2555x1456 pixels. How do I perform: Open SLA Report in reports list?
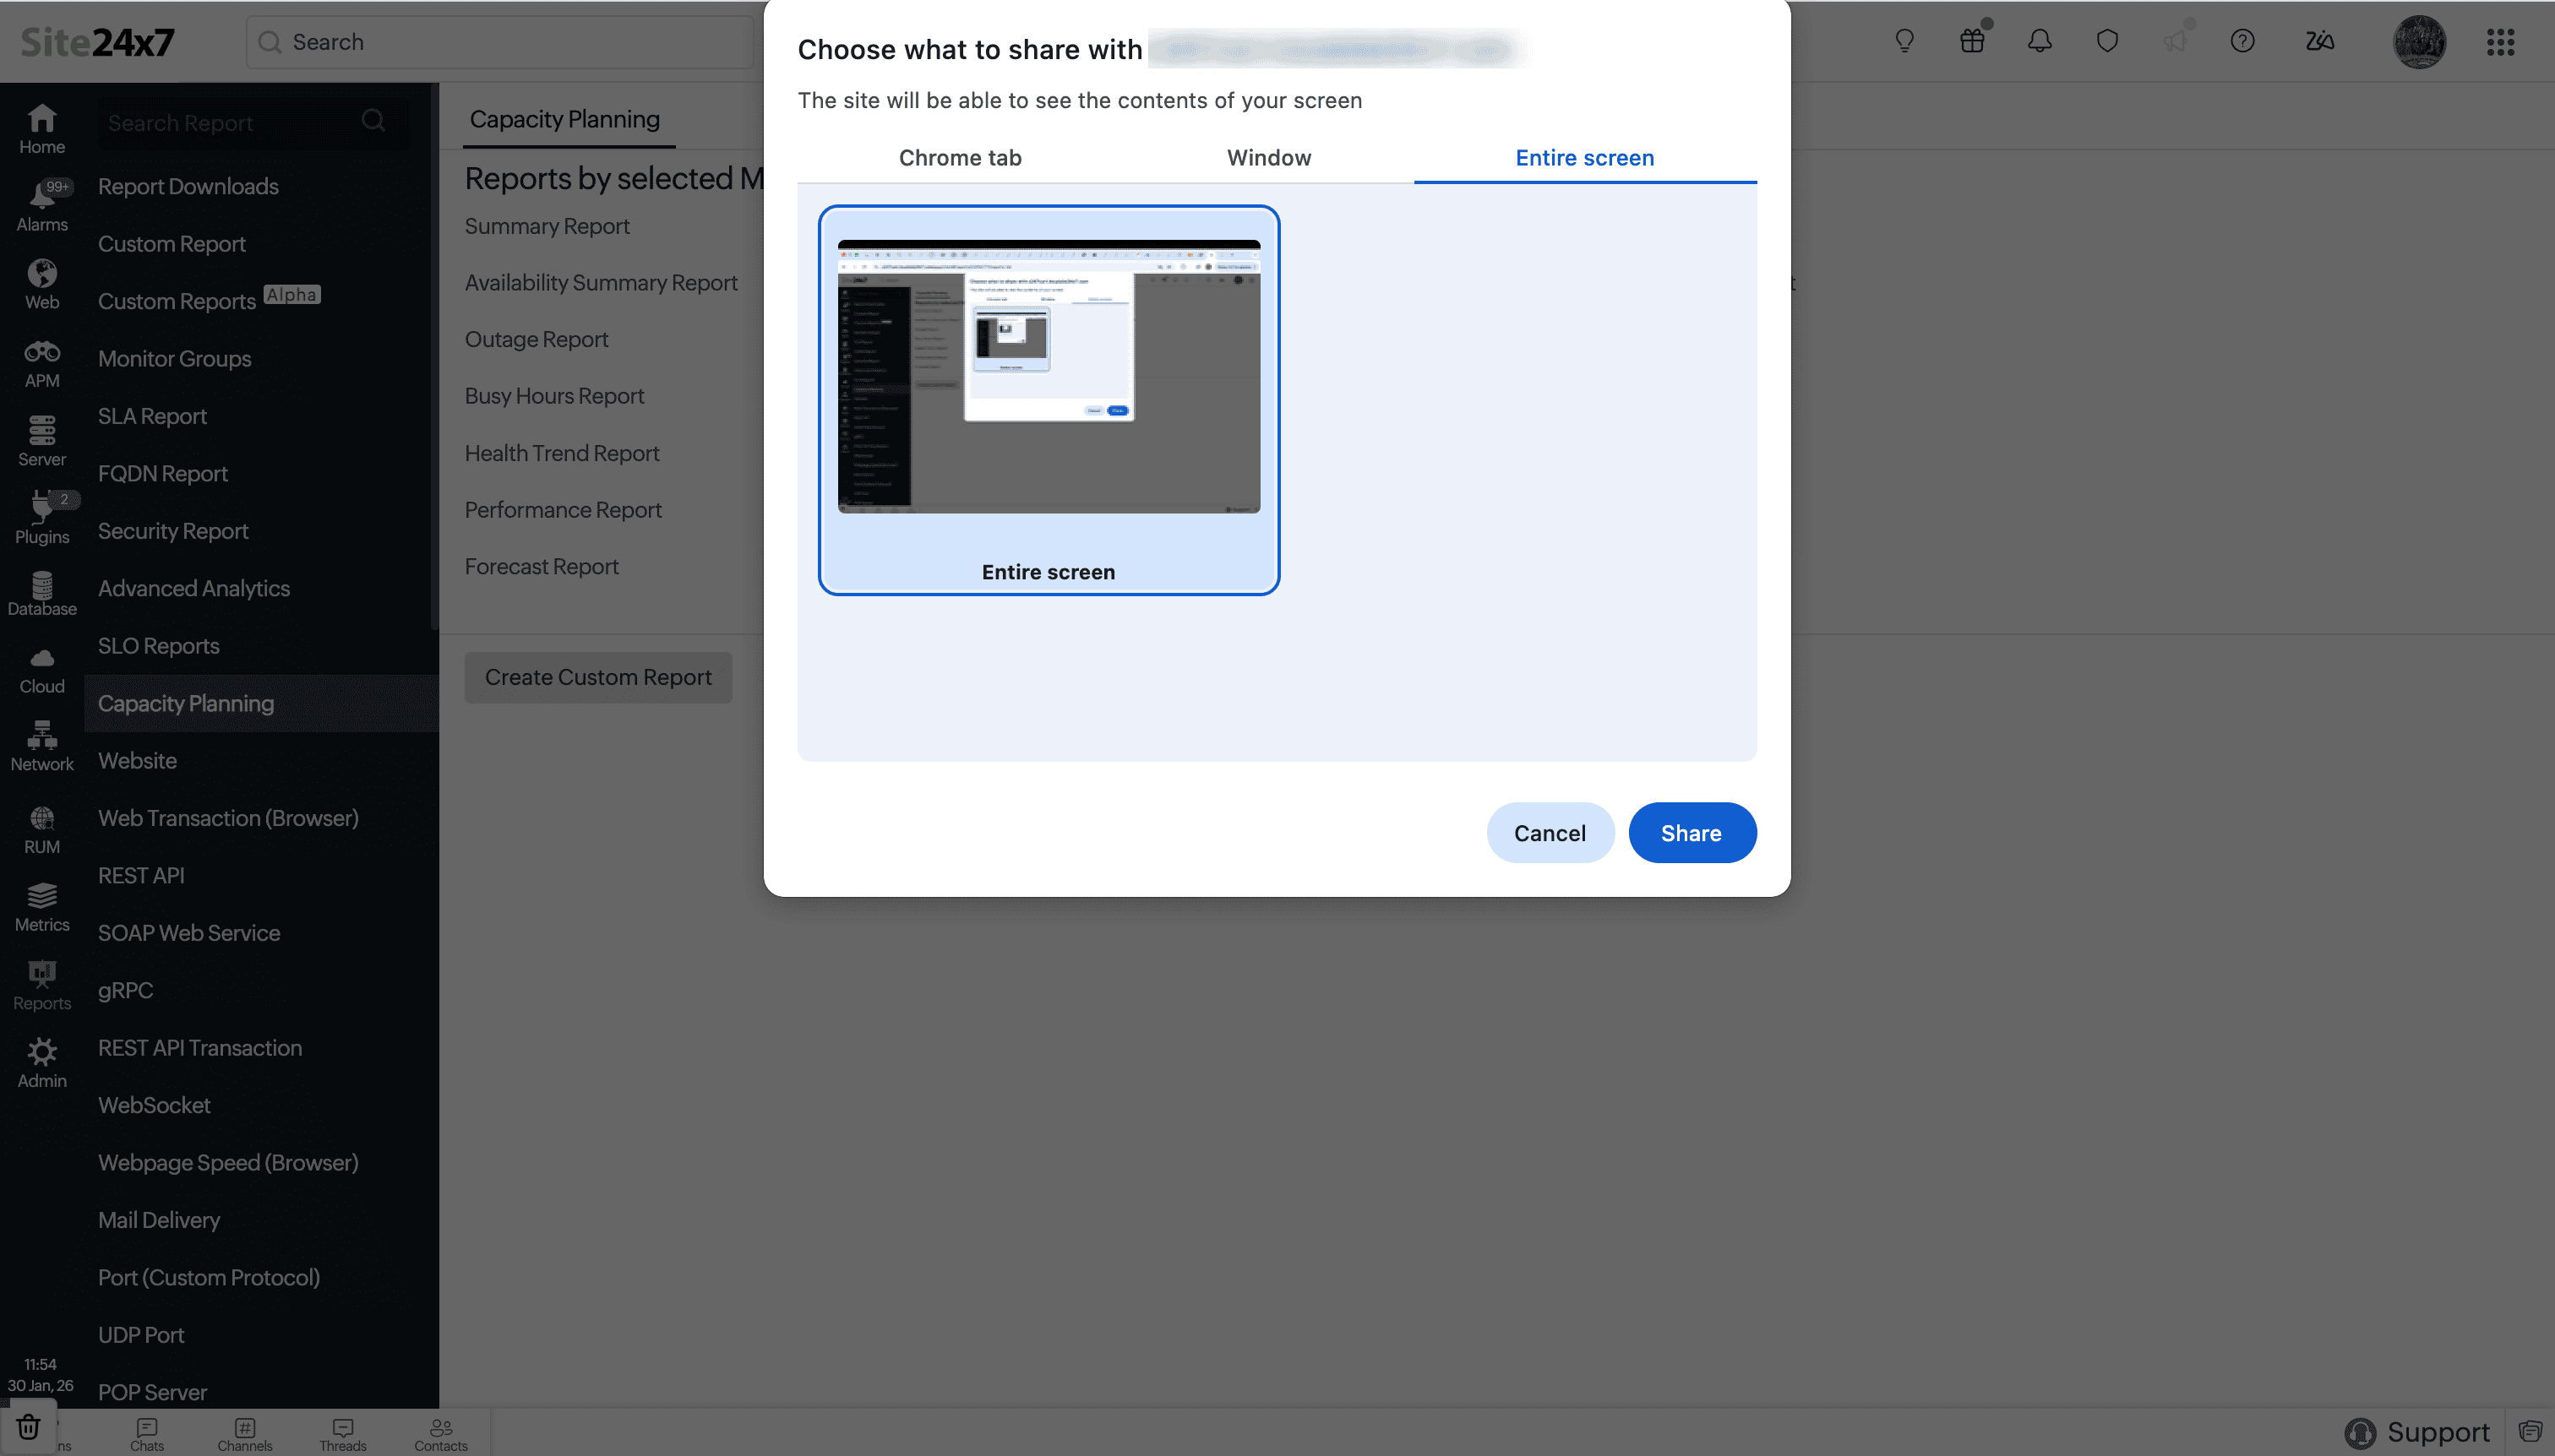tap(152, 416)
